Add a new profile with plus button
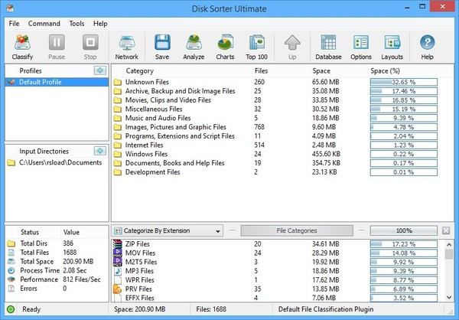The height and width of the screenshot is (320, 459). (99, 70)
